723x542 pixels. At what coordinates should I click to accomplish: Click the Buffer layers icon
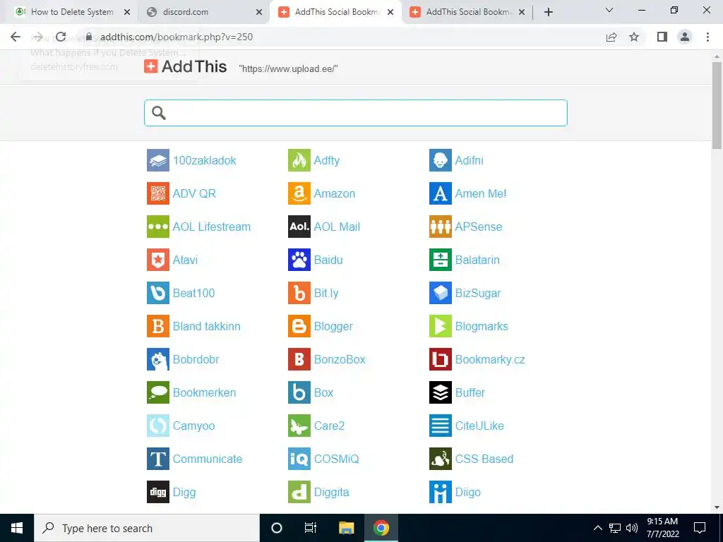click(x=440, y=392)
